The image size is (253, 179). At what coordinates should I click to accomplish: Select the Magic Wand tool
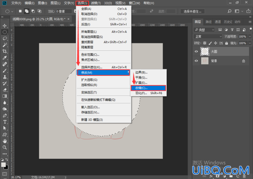click(x=5, y=45)
